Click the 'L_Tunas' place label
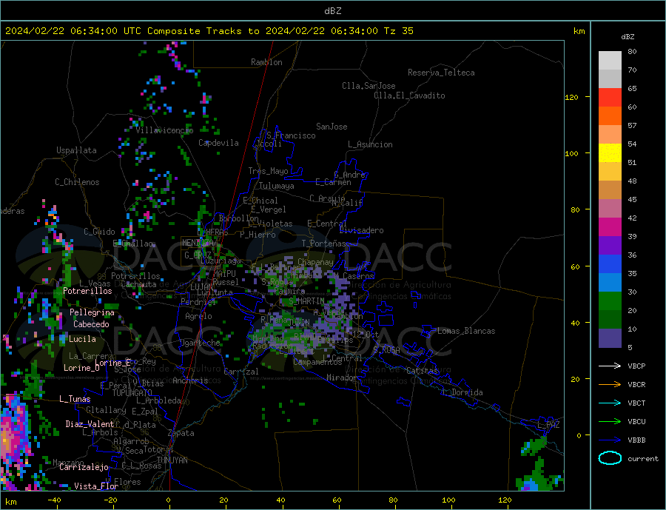Image resolution: width=666 pixels, height=510 pixels. 75,399
